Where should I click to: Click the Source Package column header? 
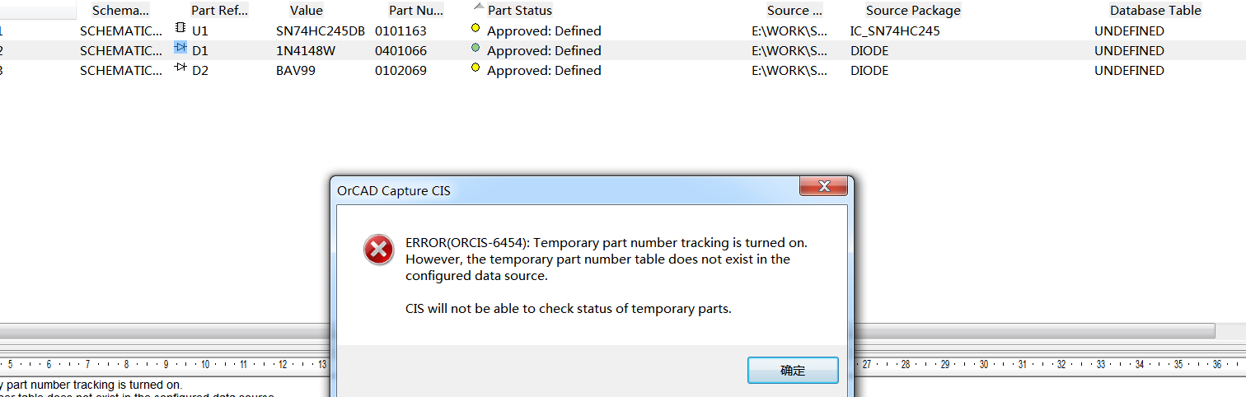912,11
